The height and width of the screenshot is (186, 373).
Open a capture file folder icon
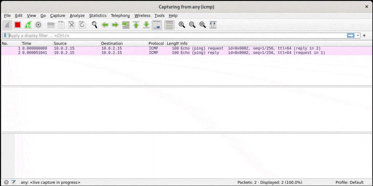[51, 25]
